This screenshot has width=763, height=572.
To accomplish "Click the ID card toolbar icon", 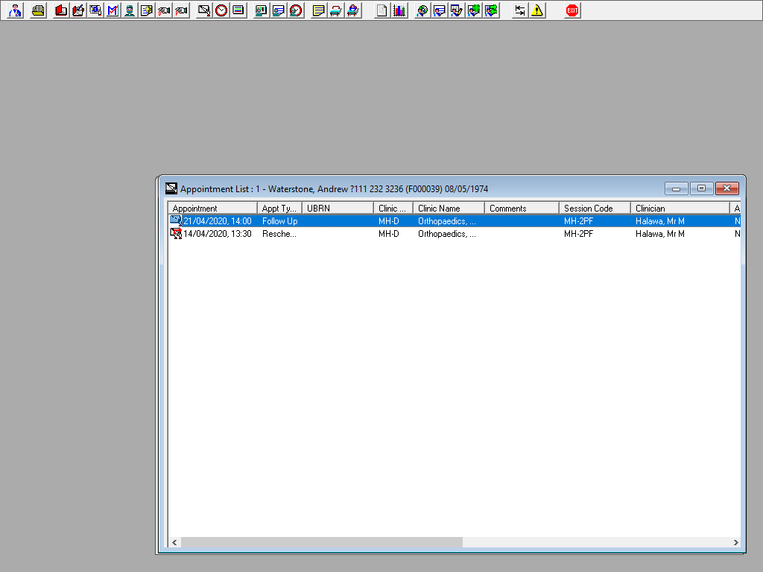I will 95,10.
